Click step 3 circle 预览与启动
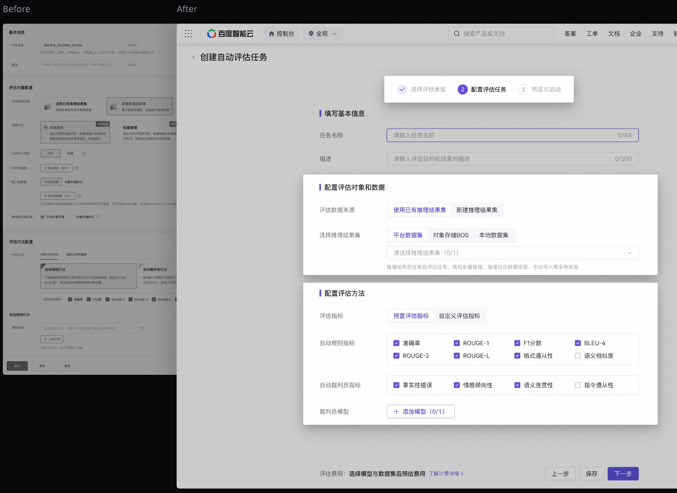This screenshot has width=677, height=493. click(523, 89)
